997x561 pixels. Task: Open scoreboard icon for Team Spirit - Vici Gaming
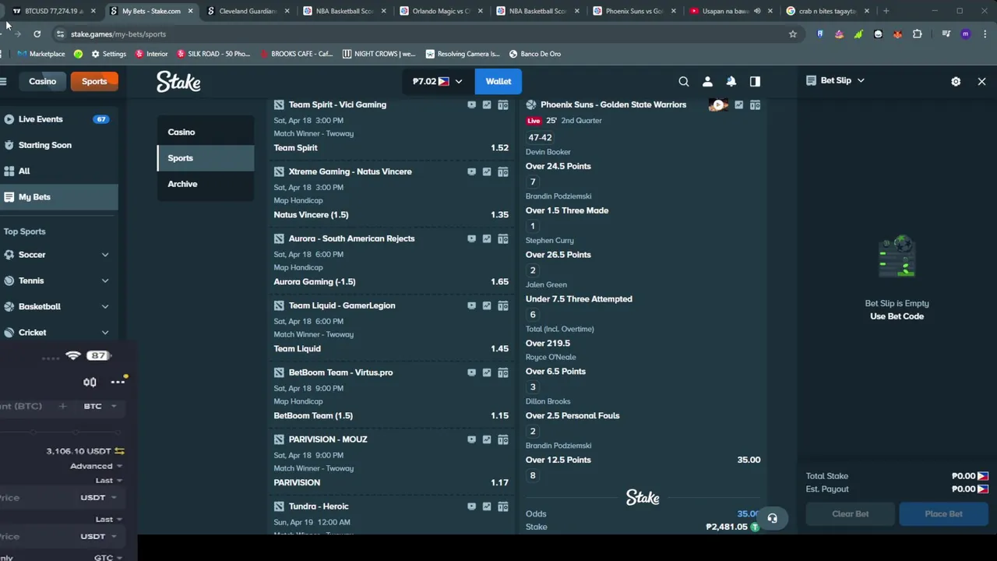tap(503, 104)
